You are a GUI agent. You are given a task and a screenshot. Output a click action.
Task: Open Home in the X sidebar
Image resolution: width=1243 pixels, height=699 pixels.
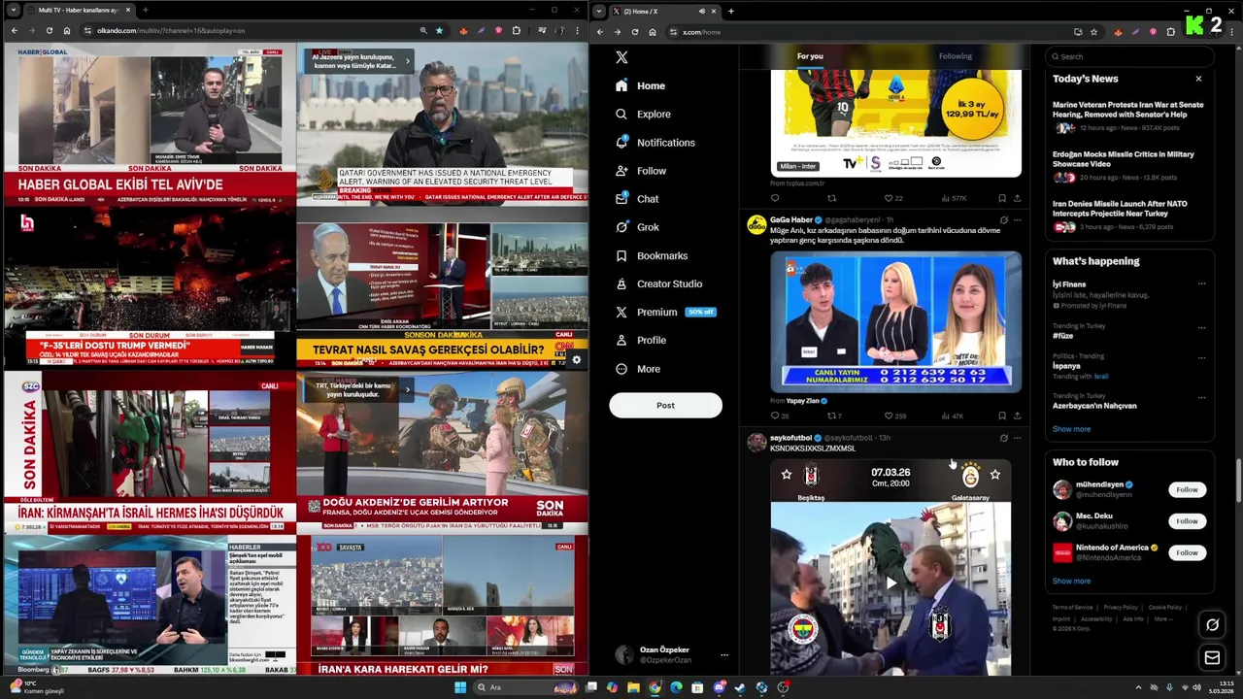click(640, 85)
